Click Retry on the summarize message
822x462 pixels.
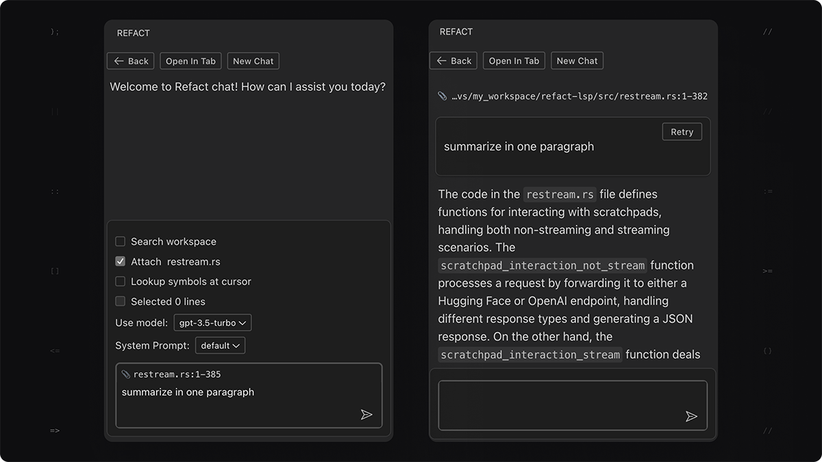pos(682,132)
